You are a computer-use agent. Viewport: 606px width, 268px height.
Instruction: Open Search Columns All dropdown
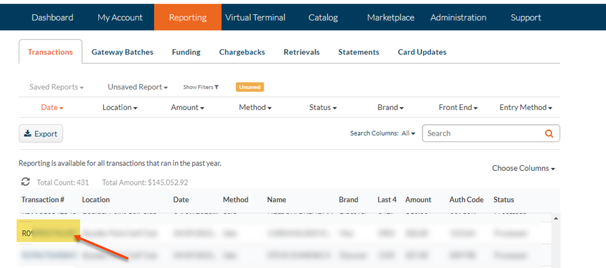coord(408,134)
